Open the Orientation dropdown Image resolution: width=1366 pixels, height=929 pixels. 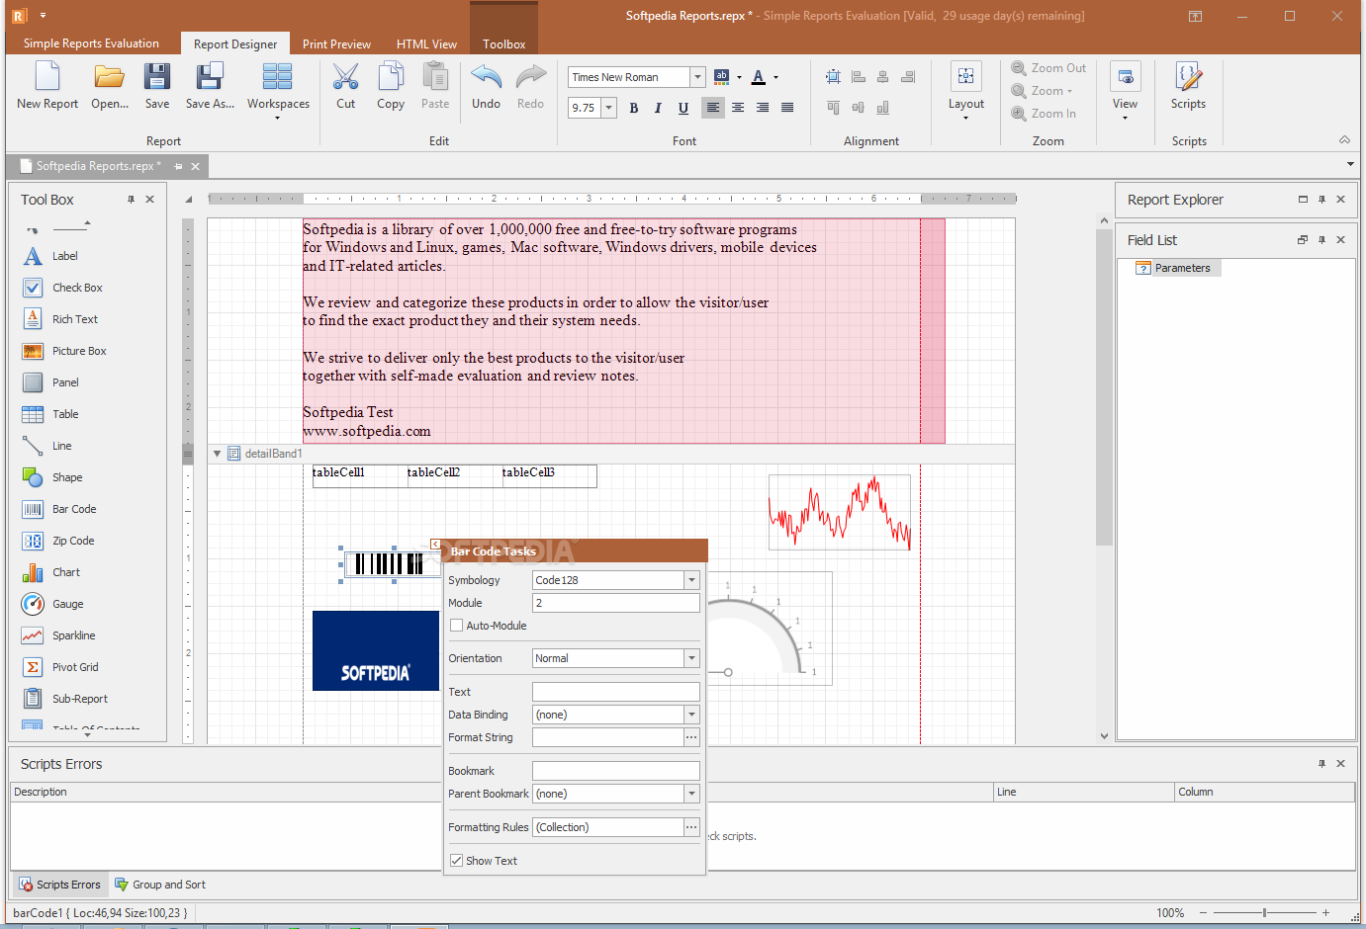tap(691, 658)
